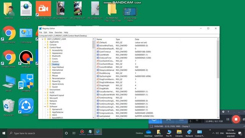Viewport: 245px width, 138px height.
Task: Open the Windows Start menu
Action: click(x=4, y=133)
